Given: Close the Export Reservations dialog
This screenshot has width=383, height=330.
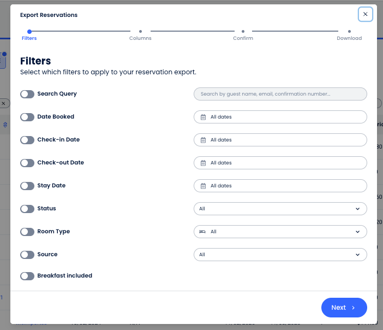Looking at the screenshot, I should pyautogui.click(x=365, y=14).
